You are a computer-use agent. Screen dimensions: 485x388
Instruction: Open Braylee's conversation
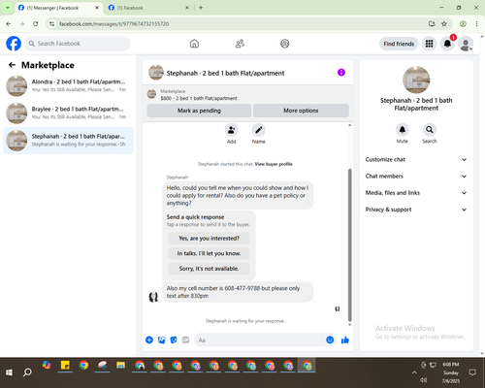68,113
